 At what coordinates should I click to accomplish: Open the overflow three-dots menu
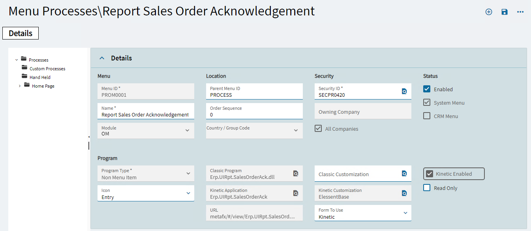coord(520,12)
